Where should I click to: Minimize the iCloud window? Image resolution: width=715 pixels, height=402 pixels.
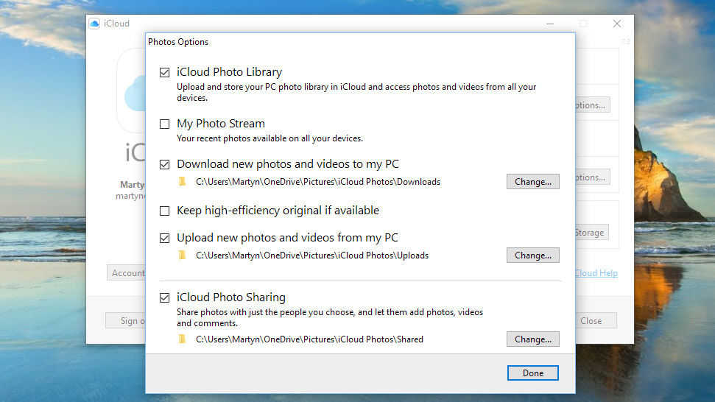550,24
